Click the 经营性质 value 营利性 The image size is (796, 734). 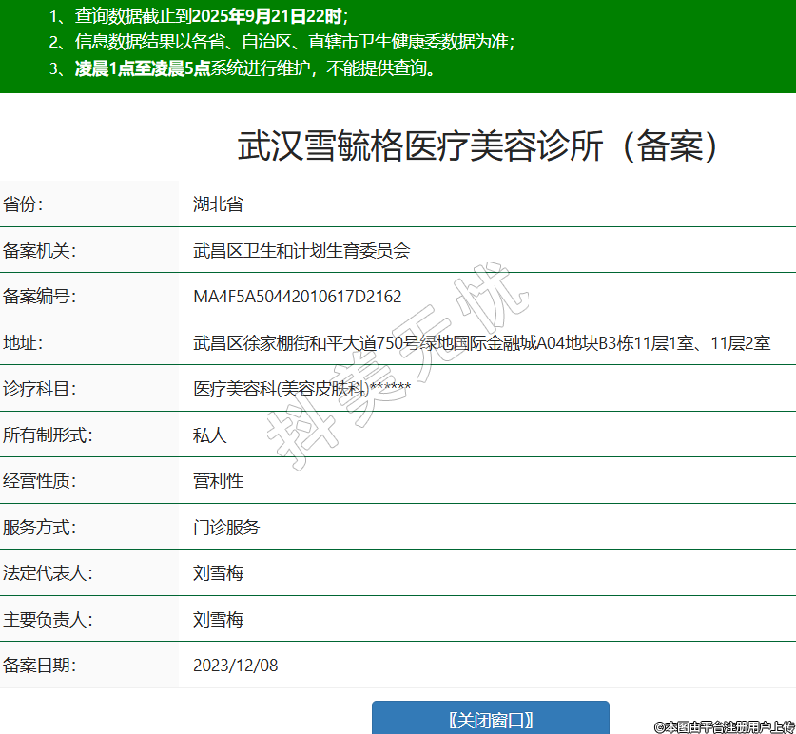click(x=218, y=481)
